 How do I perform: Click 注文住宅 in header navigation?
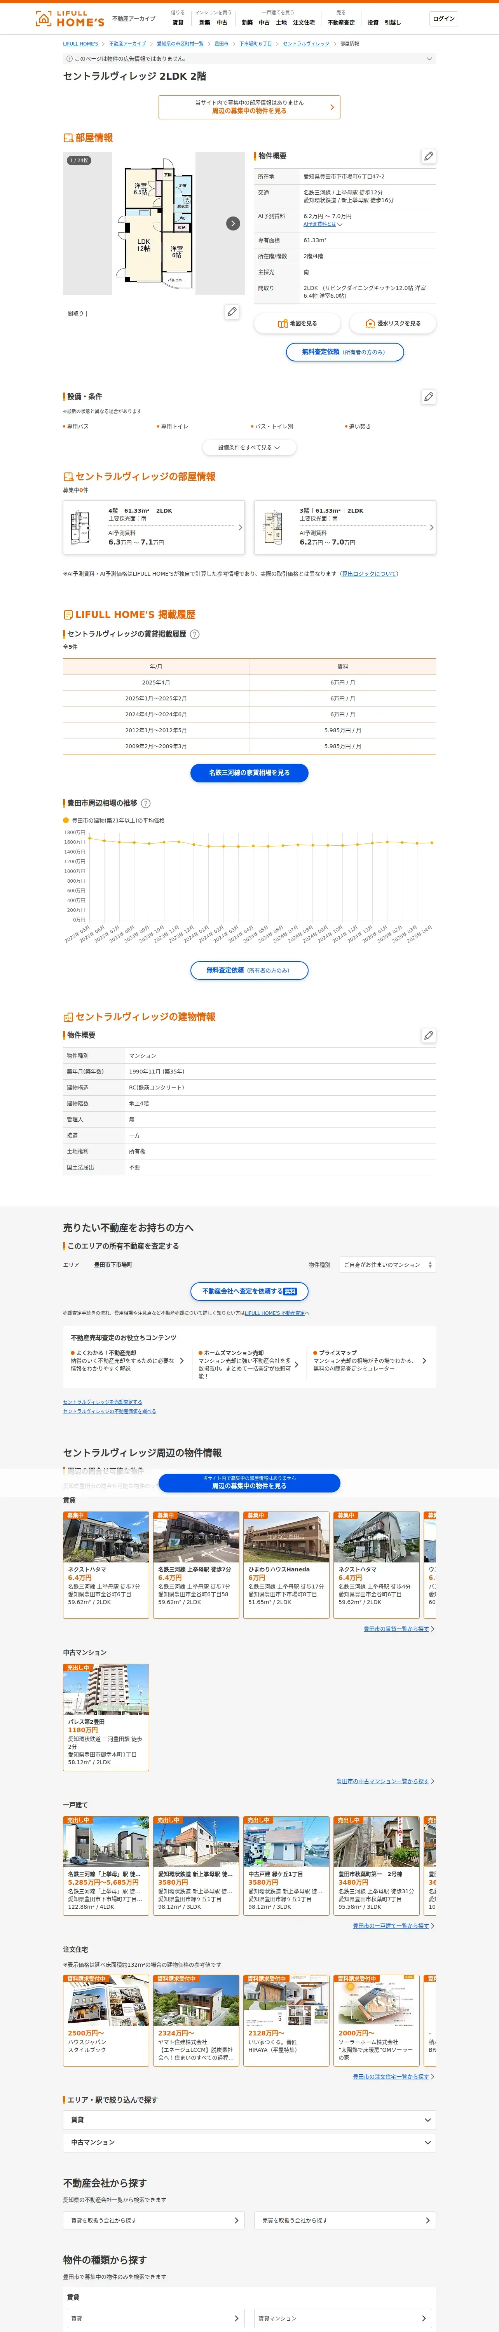point(304,23)
